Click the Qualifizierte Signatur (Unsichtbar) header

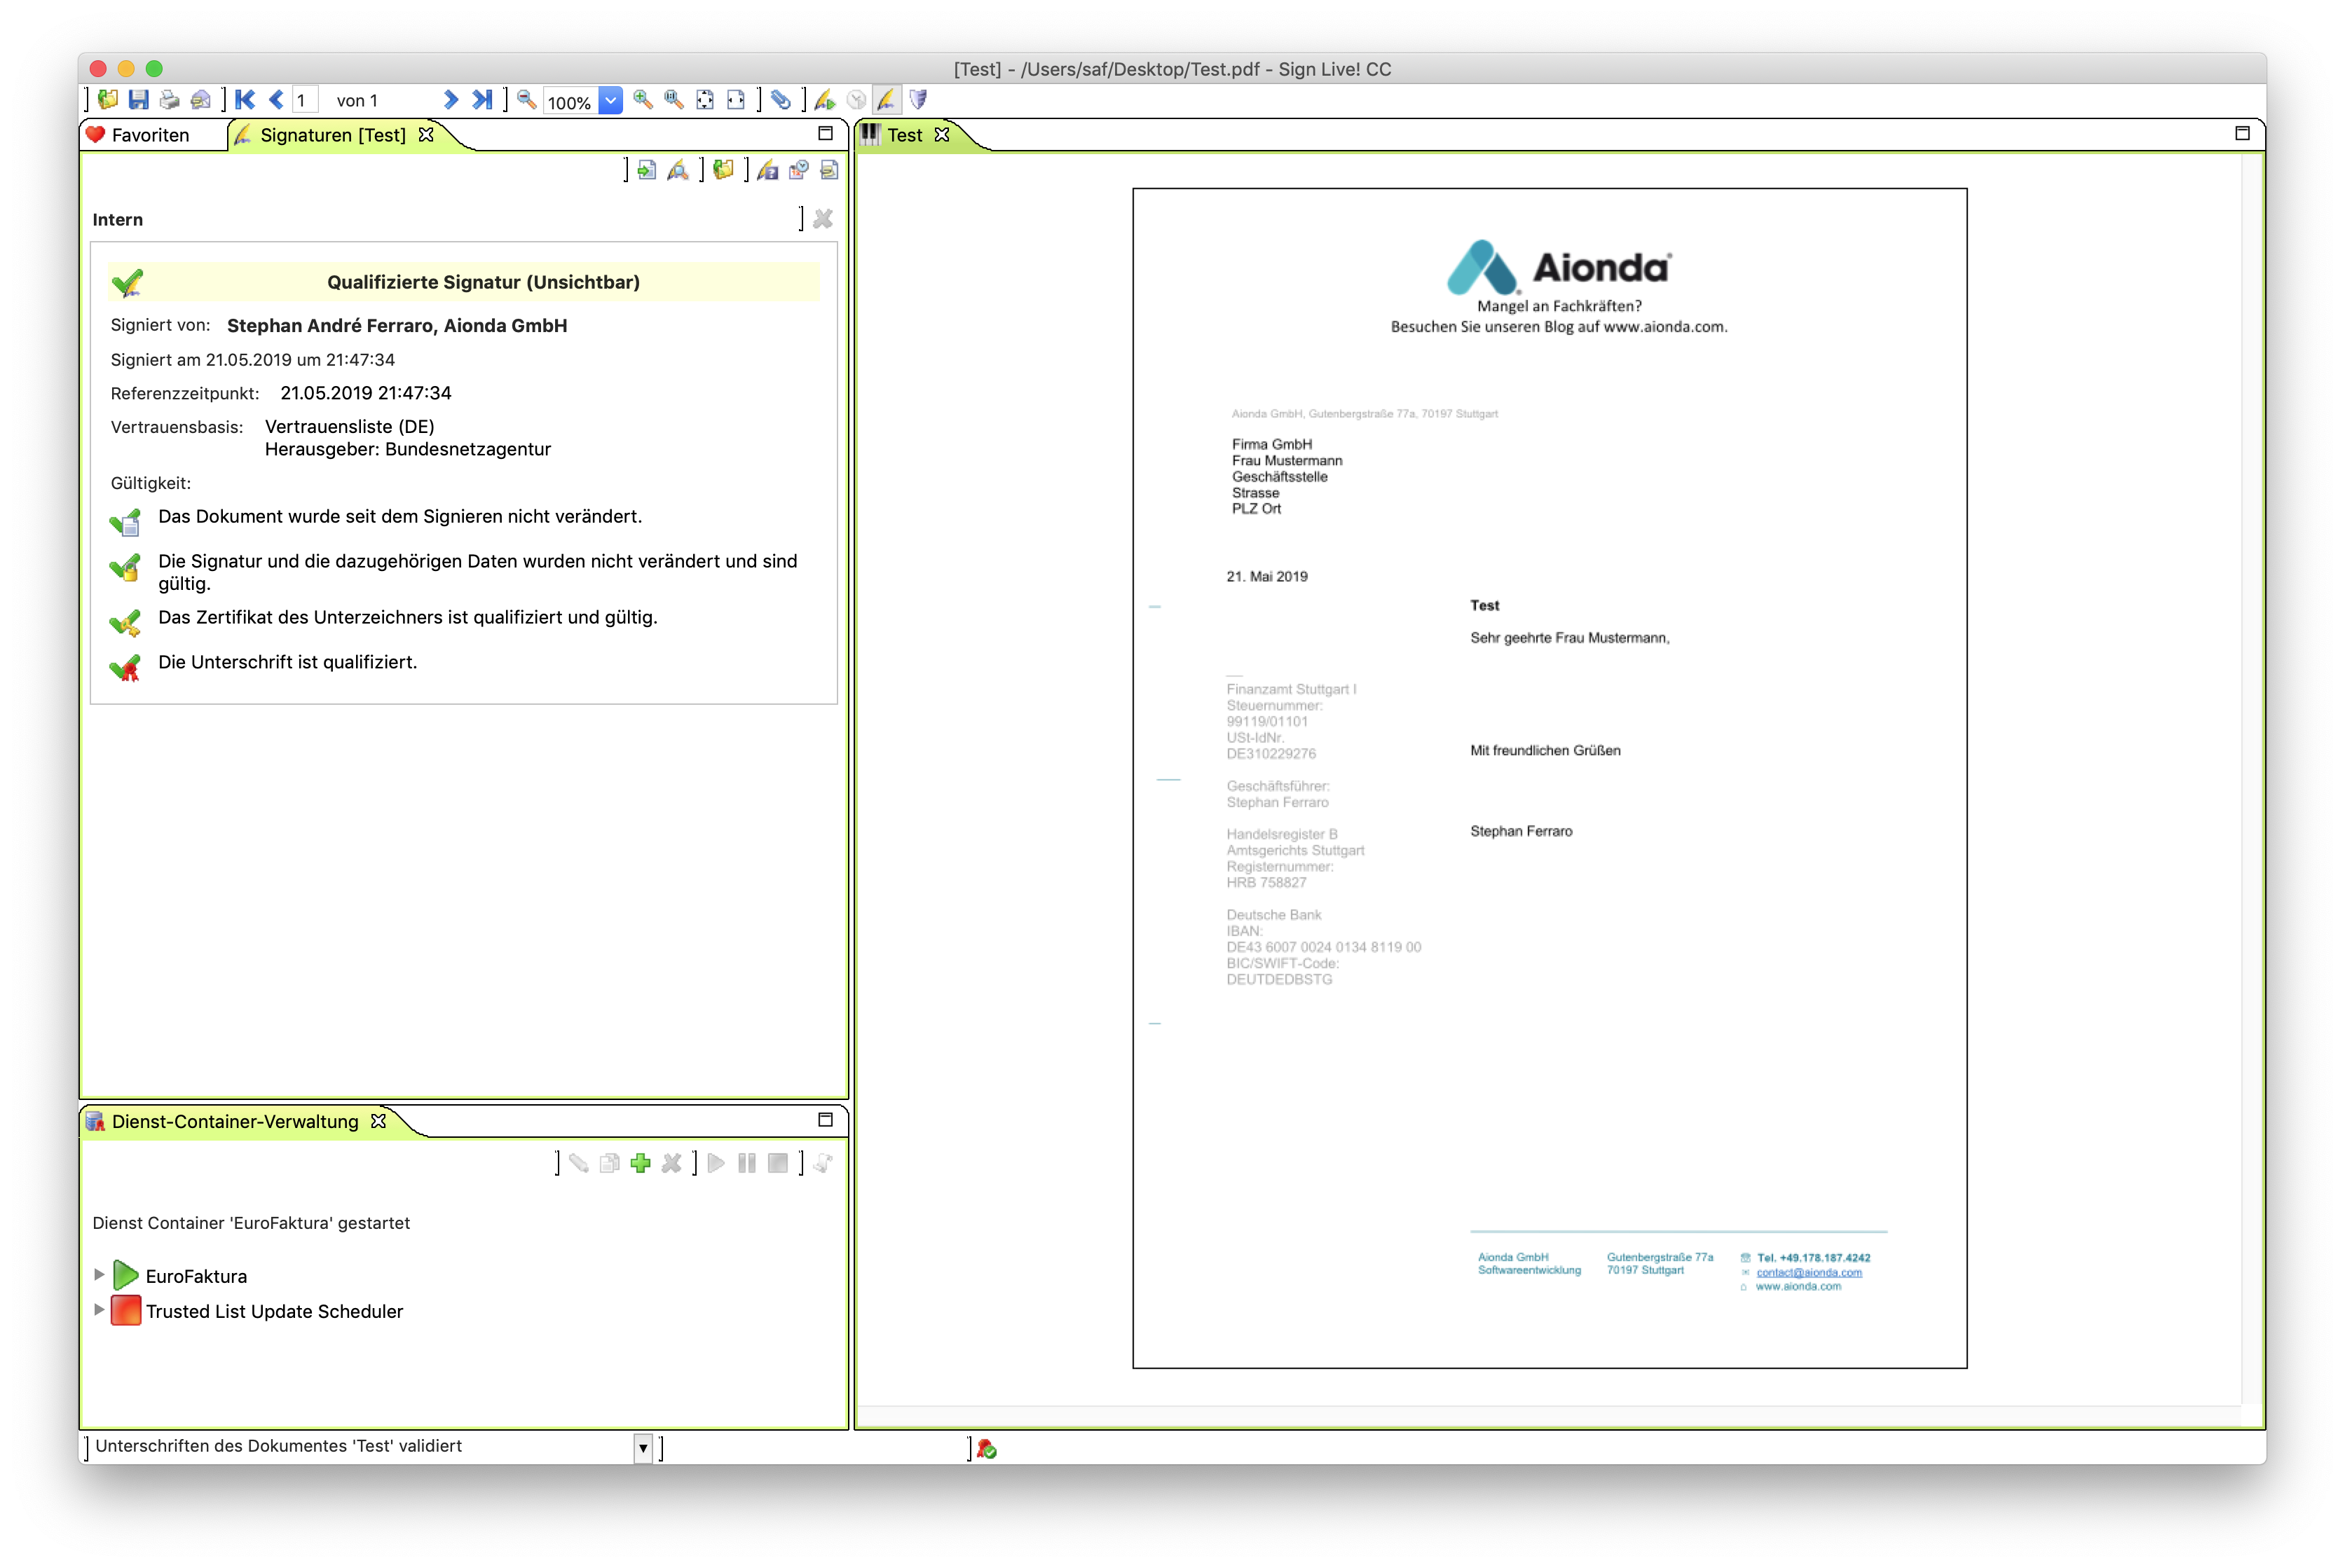coord(465,282)
